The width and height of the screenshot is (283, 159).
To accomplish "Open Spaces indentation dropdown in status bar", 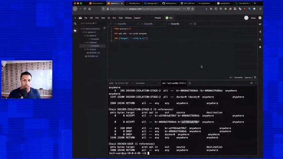I will (249, 78).
